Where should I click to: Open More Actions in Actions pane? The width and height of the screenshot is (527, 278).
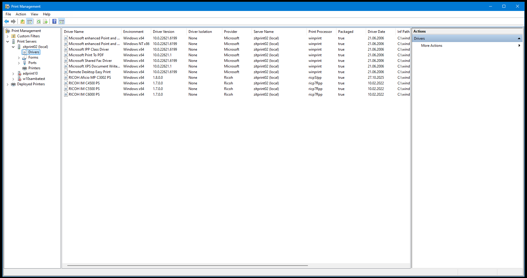(x=432, y=46)
